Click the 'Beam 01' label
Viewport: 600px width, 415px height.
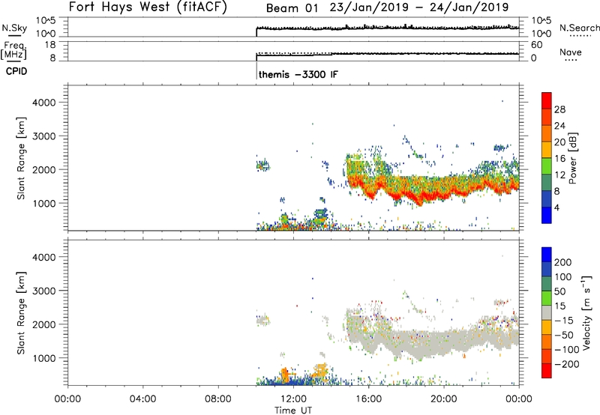292,8
